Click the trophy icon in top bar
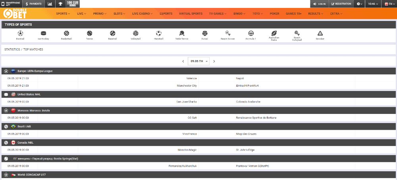This screenshot has height=180, width=397. click(x=60, y=4)
